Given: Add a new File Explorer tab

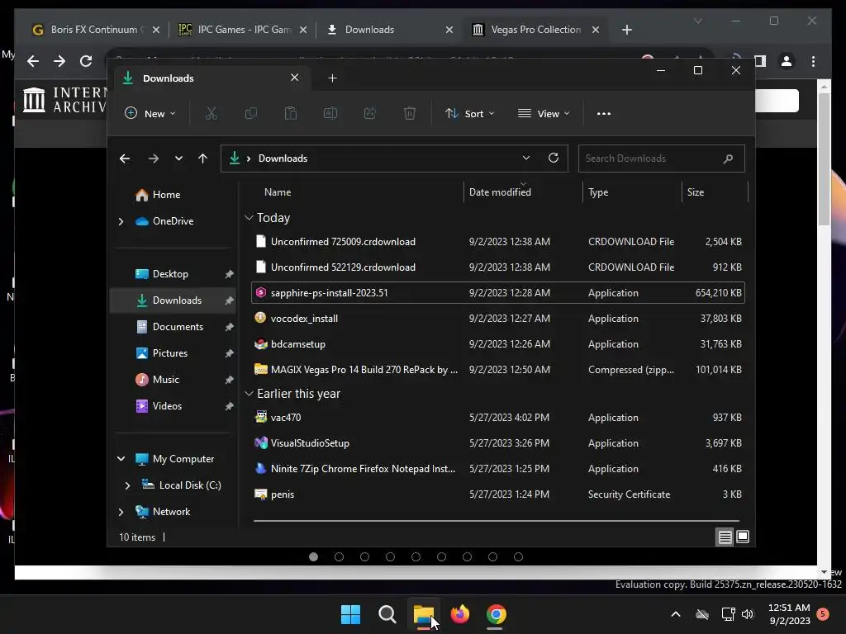Looking at the screenshot, I should coord(332,78).
